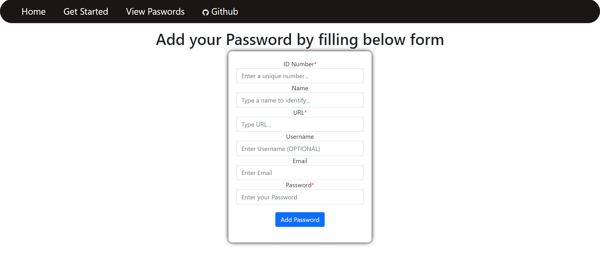Focus the ID Number input field
The width and height of the screenshot is (600, 275).
tap(300, 76)
